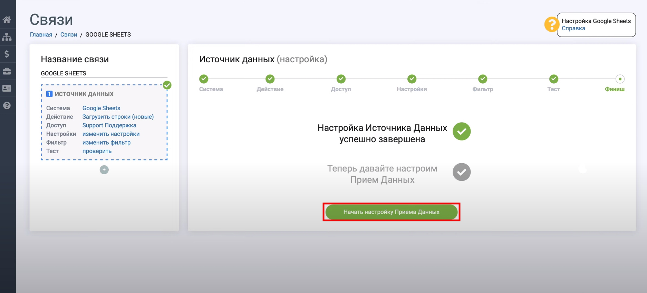
Task: Go to the Настройки step
Action: pos(412,79)
